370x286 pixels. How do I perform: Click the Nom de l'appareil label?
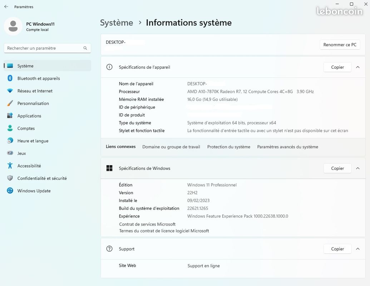(x=136, y=84)
